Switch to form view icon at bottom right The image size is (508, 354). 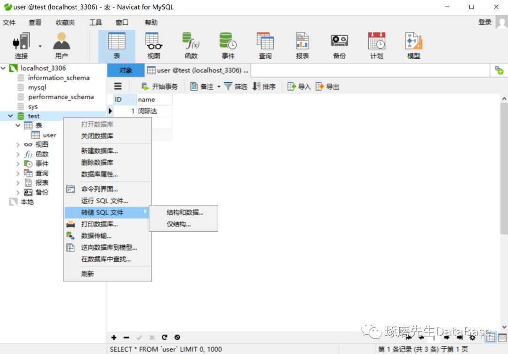[x=502, y=338]
